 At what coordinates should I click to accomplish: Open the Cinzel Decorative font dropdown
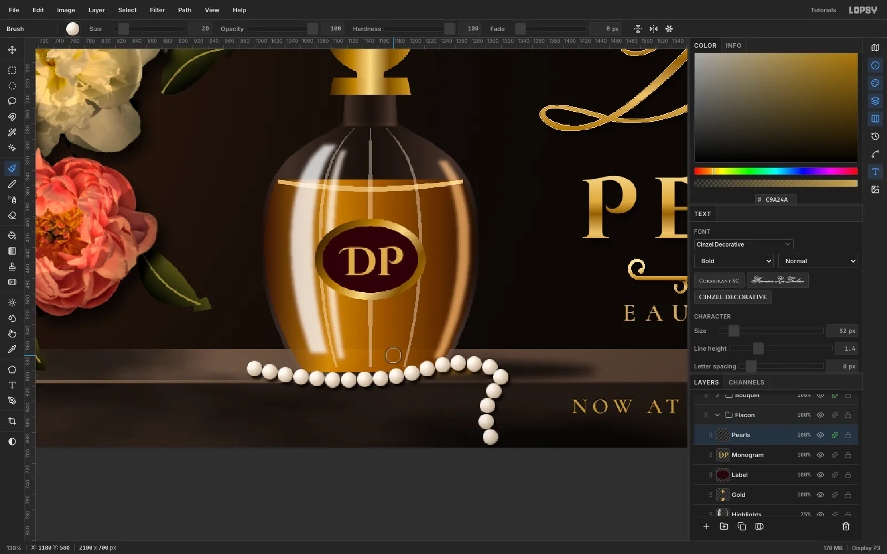[743, 244]
